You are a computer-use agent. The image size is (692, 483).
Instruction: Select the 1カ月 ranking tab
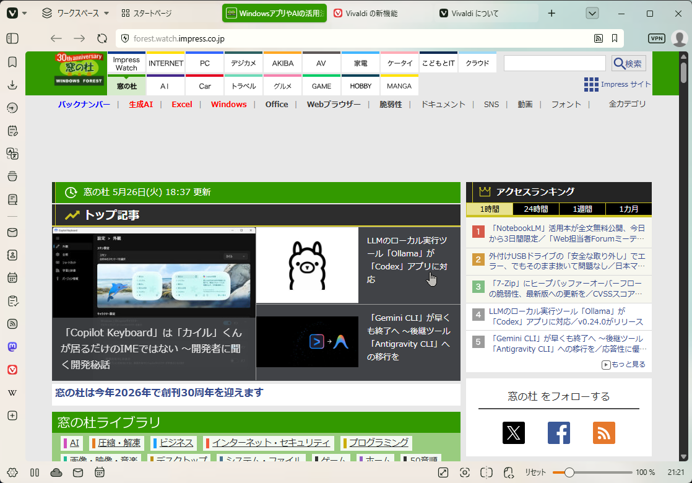coord(628,209)
